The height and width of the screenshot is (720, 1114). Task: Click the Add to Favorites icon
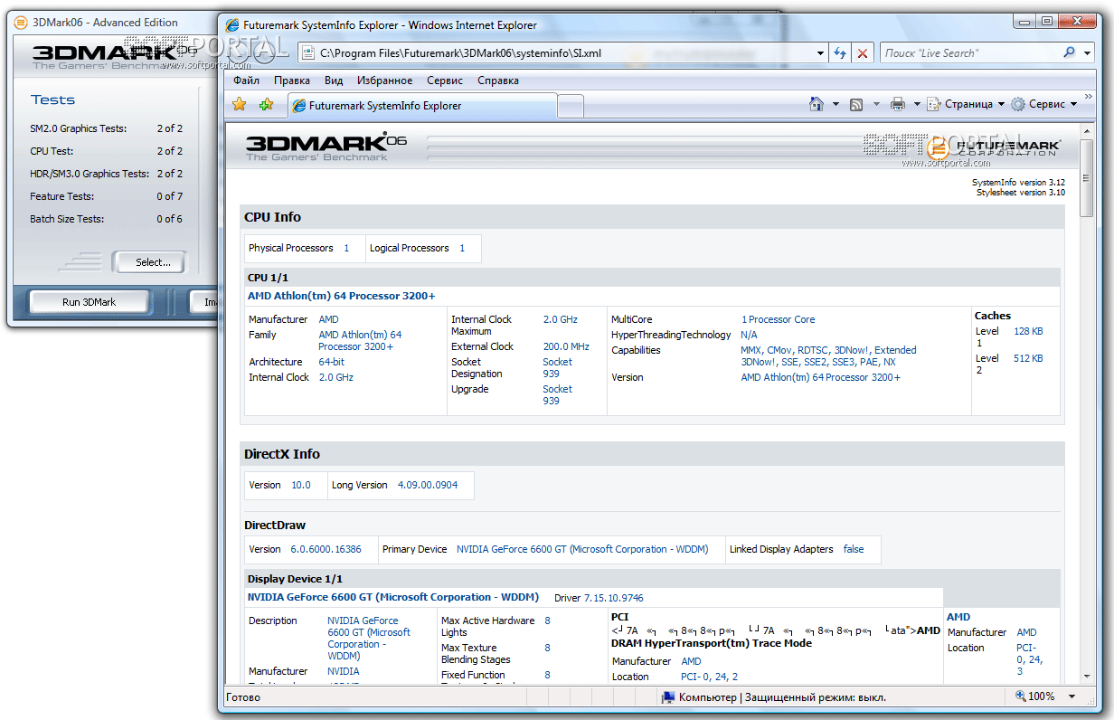point(266,105)
